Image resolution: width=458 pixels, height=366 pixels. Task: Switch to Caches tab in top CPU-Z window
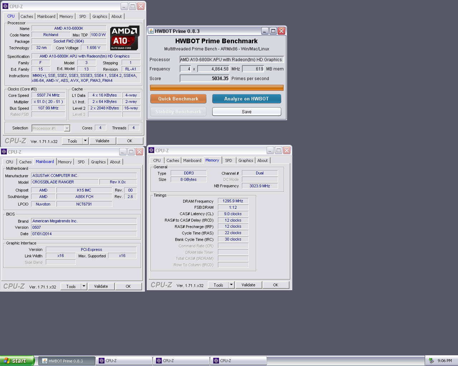(26, 16)
